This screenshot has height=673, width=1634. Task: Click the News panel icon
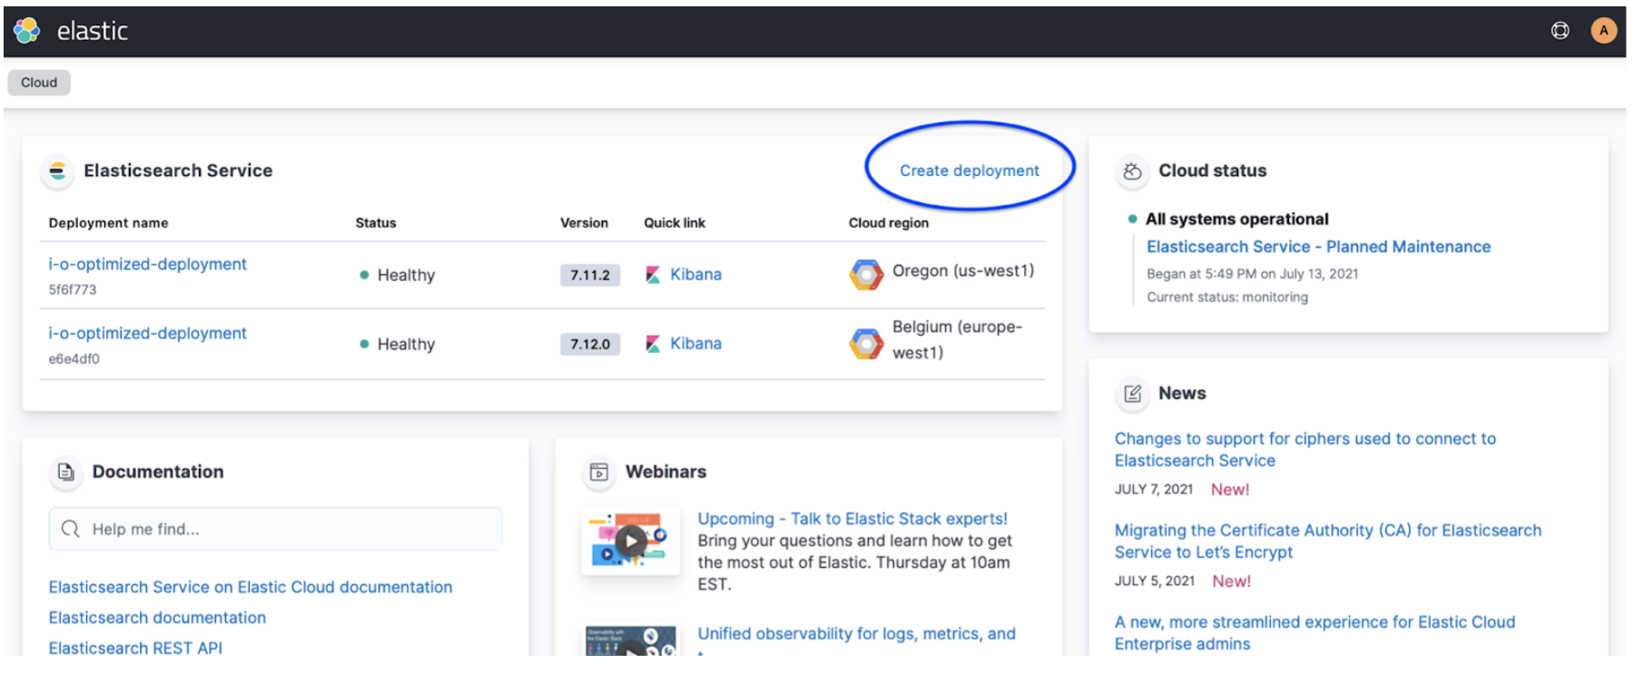[1132, 394]
